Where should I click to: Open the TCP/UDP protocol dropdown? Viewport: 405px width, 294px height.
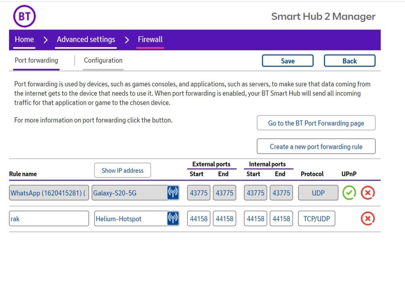(317, 219)
